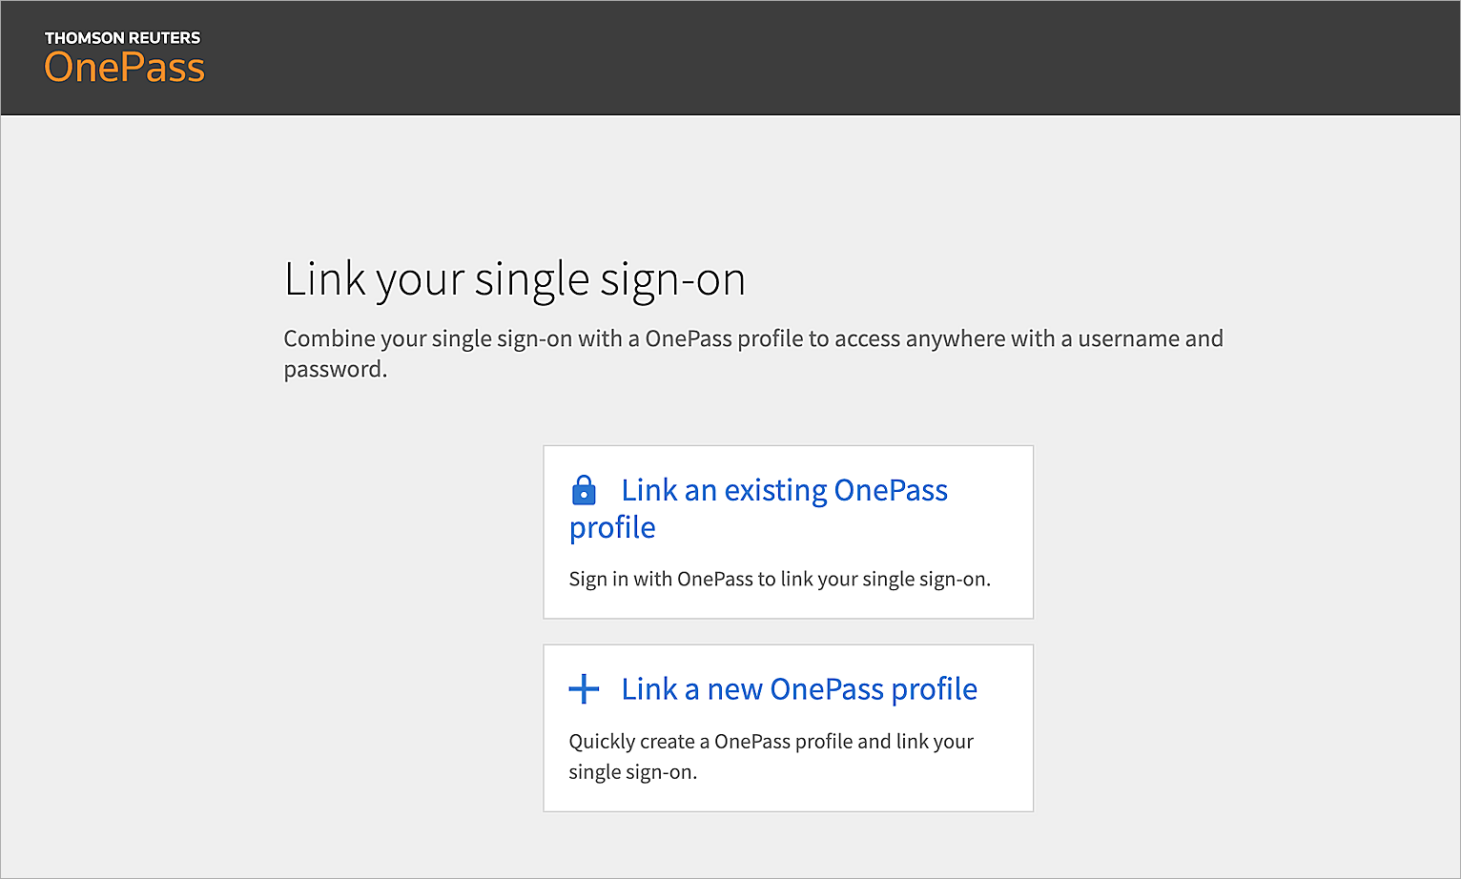Click the word "password." ending the intro paragraph

tap(335, 369)
